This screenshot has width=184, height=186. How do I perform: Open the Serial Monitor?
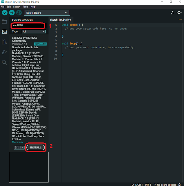(x=179, y=12)
